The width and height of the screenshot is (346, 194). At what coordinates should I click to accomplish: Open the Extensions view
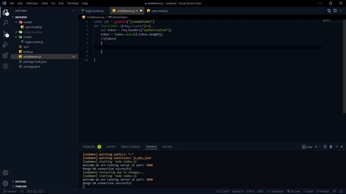[5, 55]
